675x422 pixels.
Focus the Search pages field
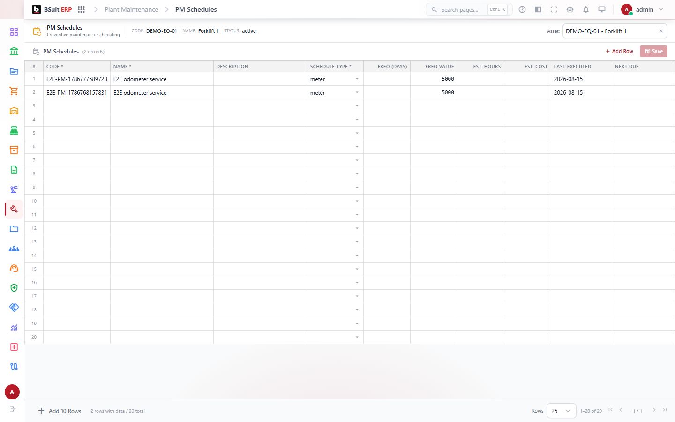(469, 9)
